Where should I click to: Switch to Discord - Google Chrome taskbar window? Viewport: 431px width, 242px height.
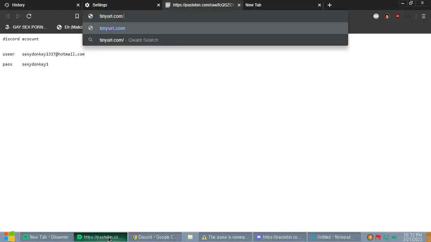[155, 237]
